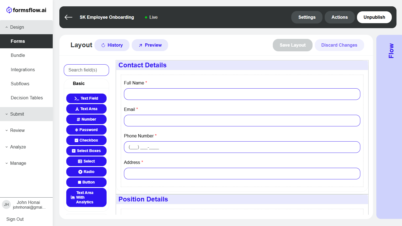The image size is (402, 226).
Task: Click the formsflow.ai logo icon
Action: pos(9,10)
